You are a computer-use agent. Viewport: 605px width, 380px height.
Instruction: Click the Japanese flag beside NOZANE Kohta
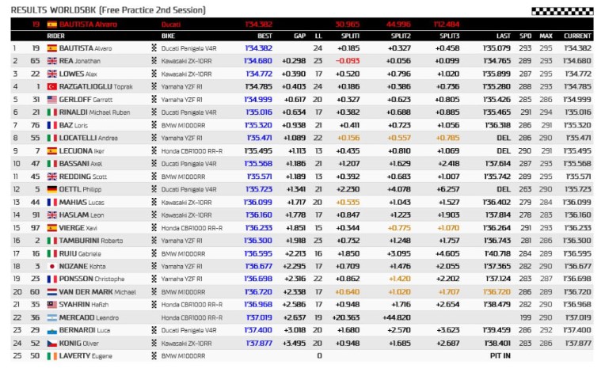tap(51, 266)
